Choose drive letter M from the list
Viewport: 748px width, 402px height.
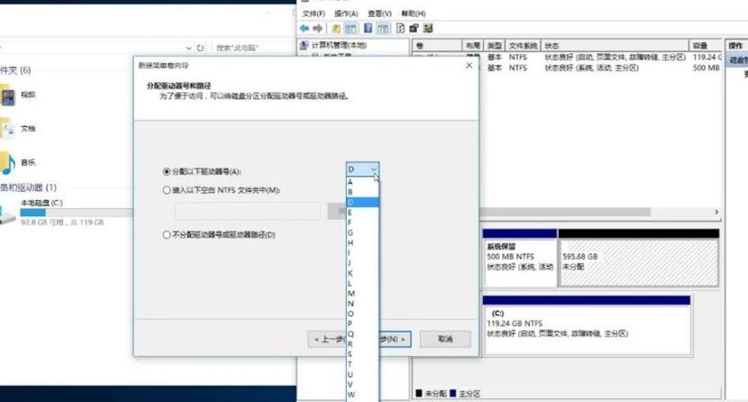(x=362, y=293)
